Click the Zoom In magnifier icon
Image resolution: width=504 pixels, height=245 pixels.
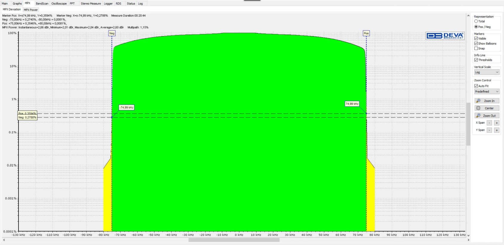click(x=478, y=101)
